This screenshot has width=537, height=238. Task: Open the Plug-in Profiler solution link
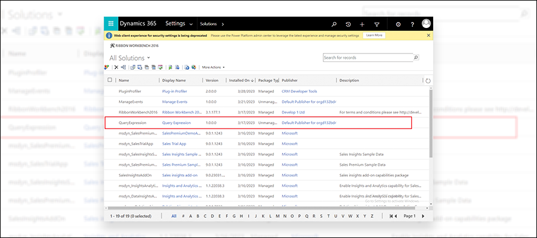coord(175,91)
